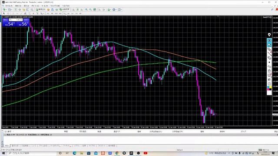Open the チャート(C) menu
Screen dimensions: 278x156
coord(35,6)
